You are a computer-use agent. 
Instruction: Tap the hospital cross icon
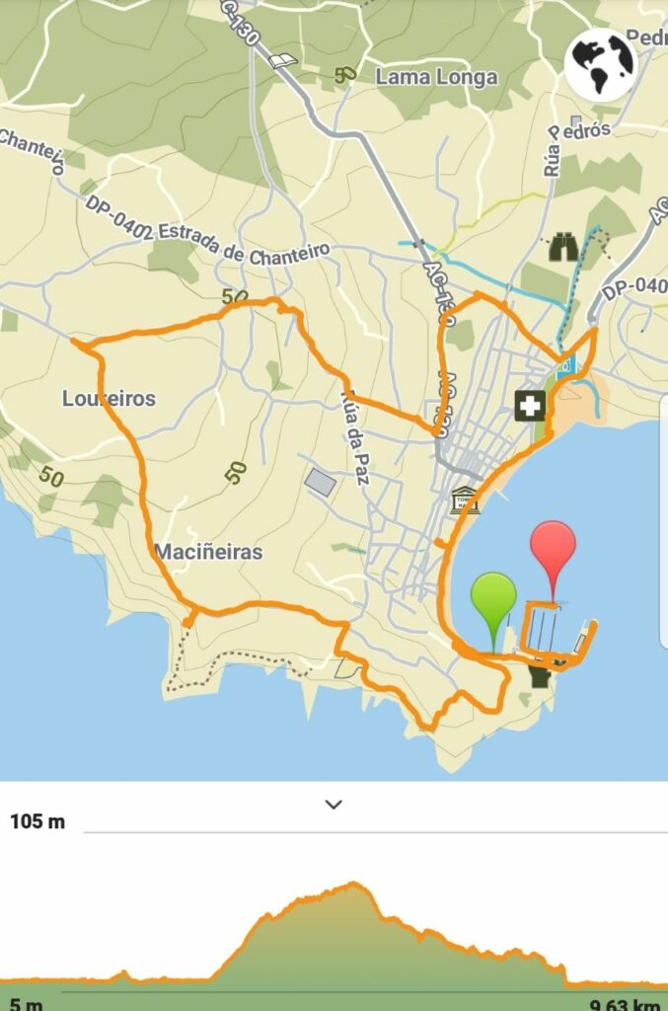coord(530,406)
